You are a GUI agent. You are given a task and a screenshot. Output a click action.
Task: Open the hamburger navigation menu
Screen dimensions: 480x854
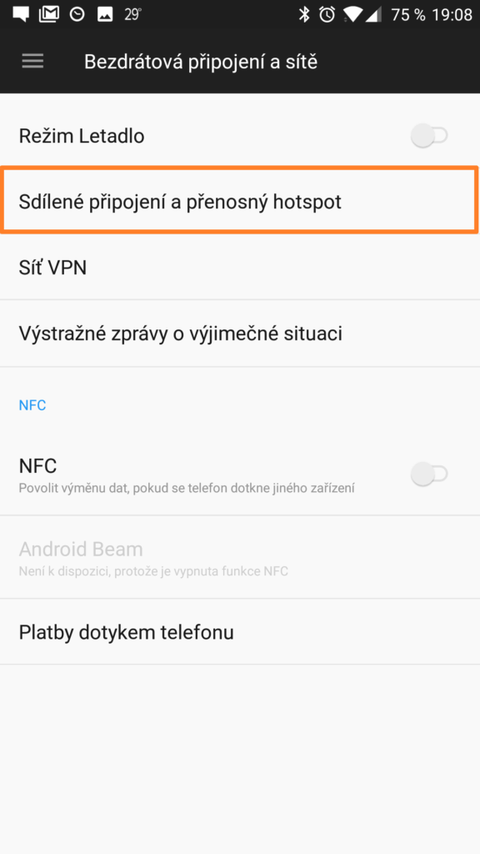(32, 62)
